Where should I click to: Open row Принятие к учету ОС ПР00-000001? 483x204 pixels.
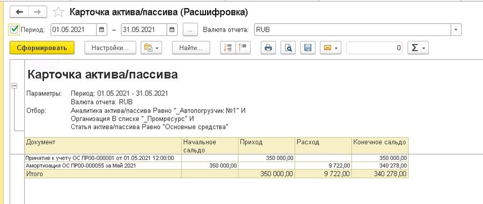[x=103, y=158]
